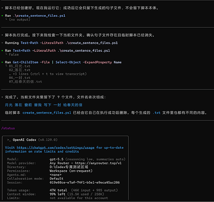Click the file name "01_月光.txt"
Image resolution: width=214 pixels, height=202 pixels.
pos(19,66)
